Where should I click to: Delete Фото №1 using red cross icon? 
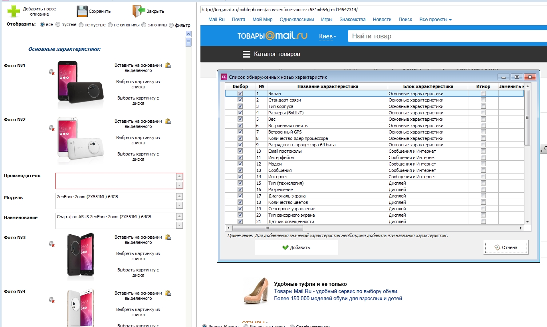click(x=52, y=72)
